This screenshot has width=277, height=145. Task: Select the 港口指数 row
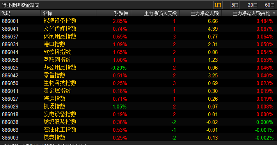[x=138, y=44]
